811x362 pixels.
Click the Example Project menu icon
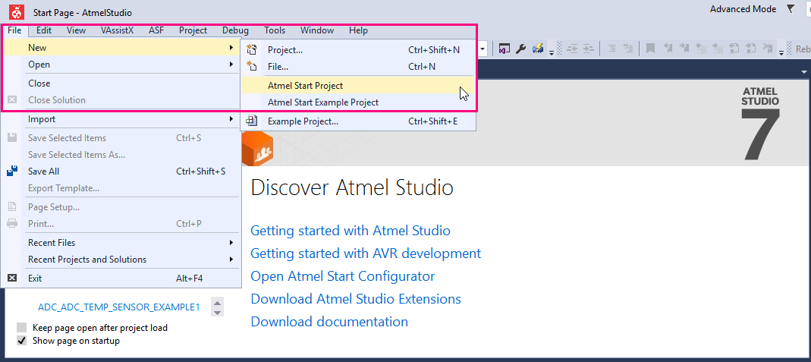click(x=252, y=121)
